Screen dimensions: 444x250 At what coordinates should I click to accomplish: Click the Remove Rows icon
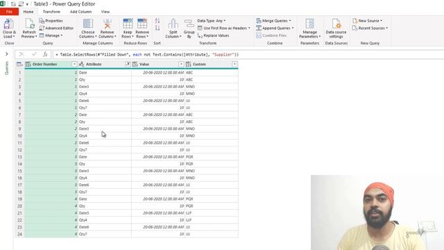142,24
